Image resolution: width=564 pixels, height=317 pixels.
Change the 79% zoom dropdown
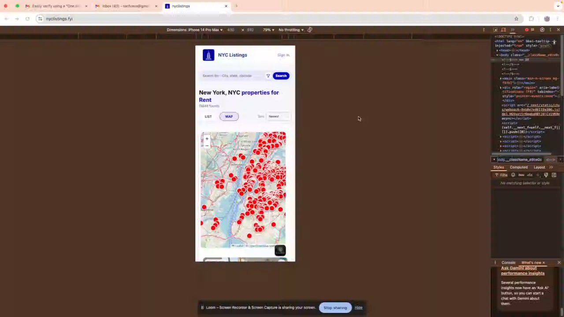tap(268, 30)
